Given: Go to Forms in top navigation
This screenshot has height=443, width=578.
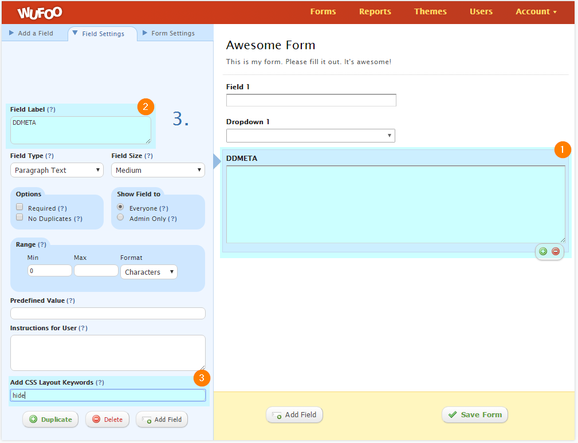Looking at the screenshot, I should 323,11.
